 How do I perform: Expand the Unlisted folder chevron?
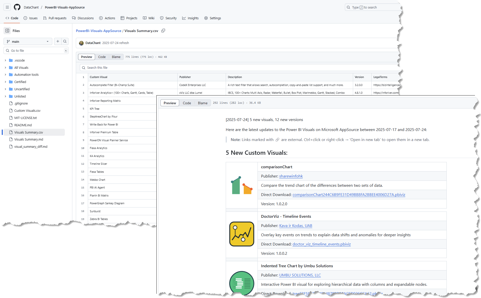[x=6, y=96]
